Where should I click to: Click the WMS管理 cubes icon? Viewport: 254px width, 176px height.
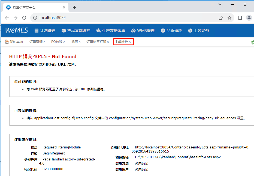[133, 31]
